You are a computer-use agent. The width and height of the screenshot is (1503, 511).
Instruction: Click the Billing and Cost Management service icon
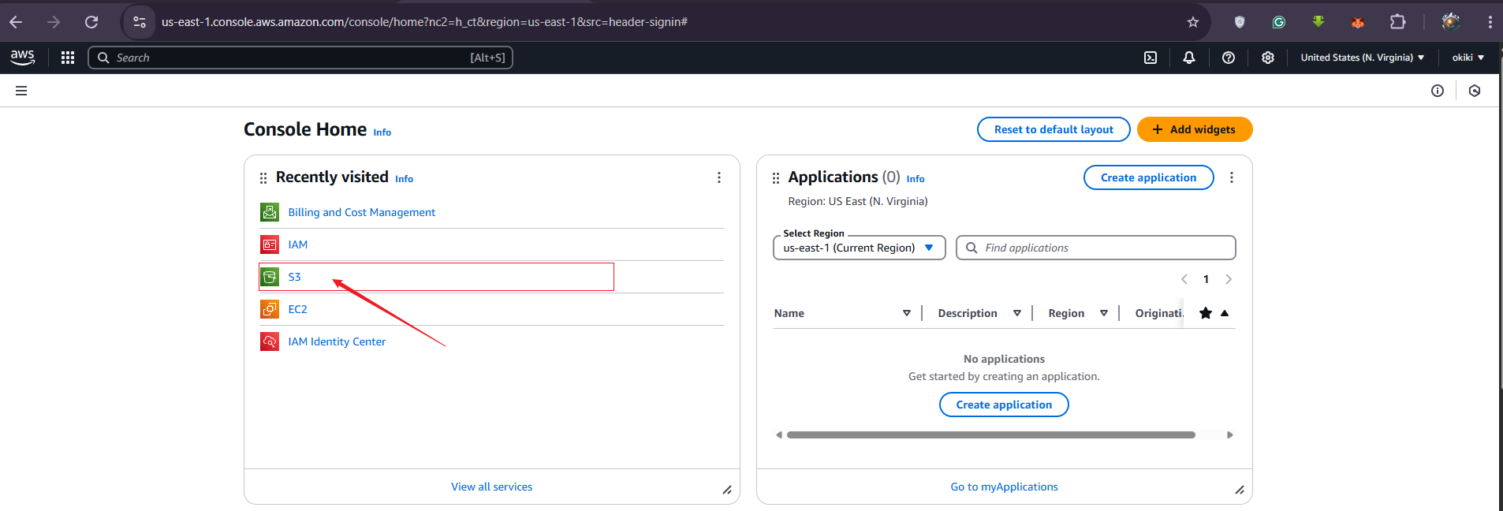coord(270,212)
